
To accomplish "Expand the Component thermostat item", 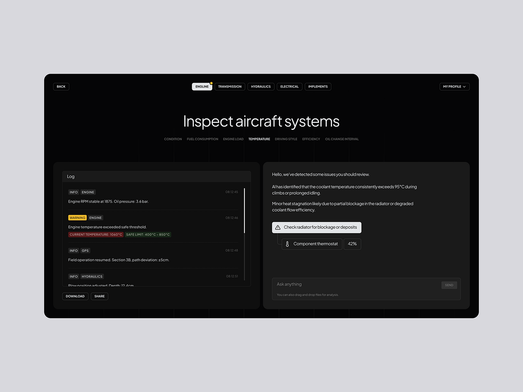I will [x=312, y=244].
